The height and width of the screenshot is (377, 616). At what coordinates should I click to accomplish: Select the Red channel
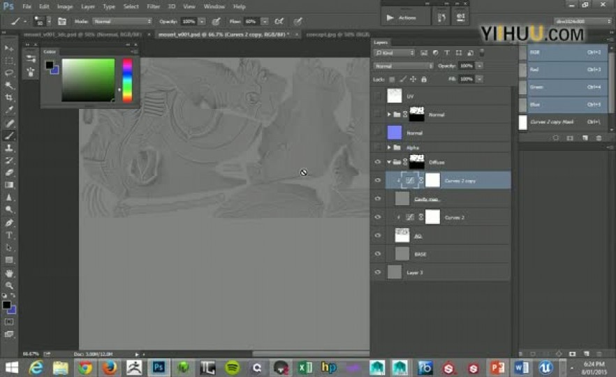567,70
